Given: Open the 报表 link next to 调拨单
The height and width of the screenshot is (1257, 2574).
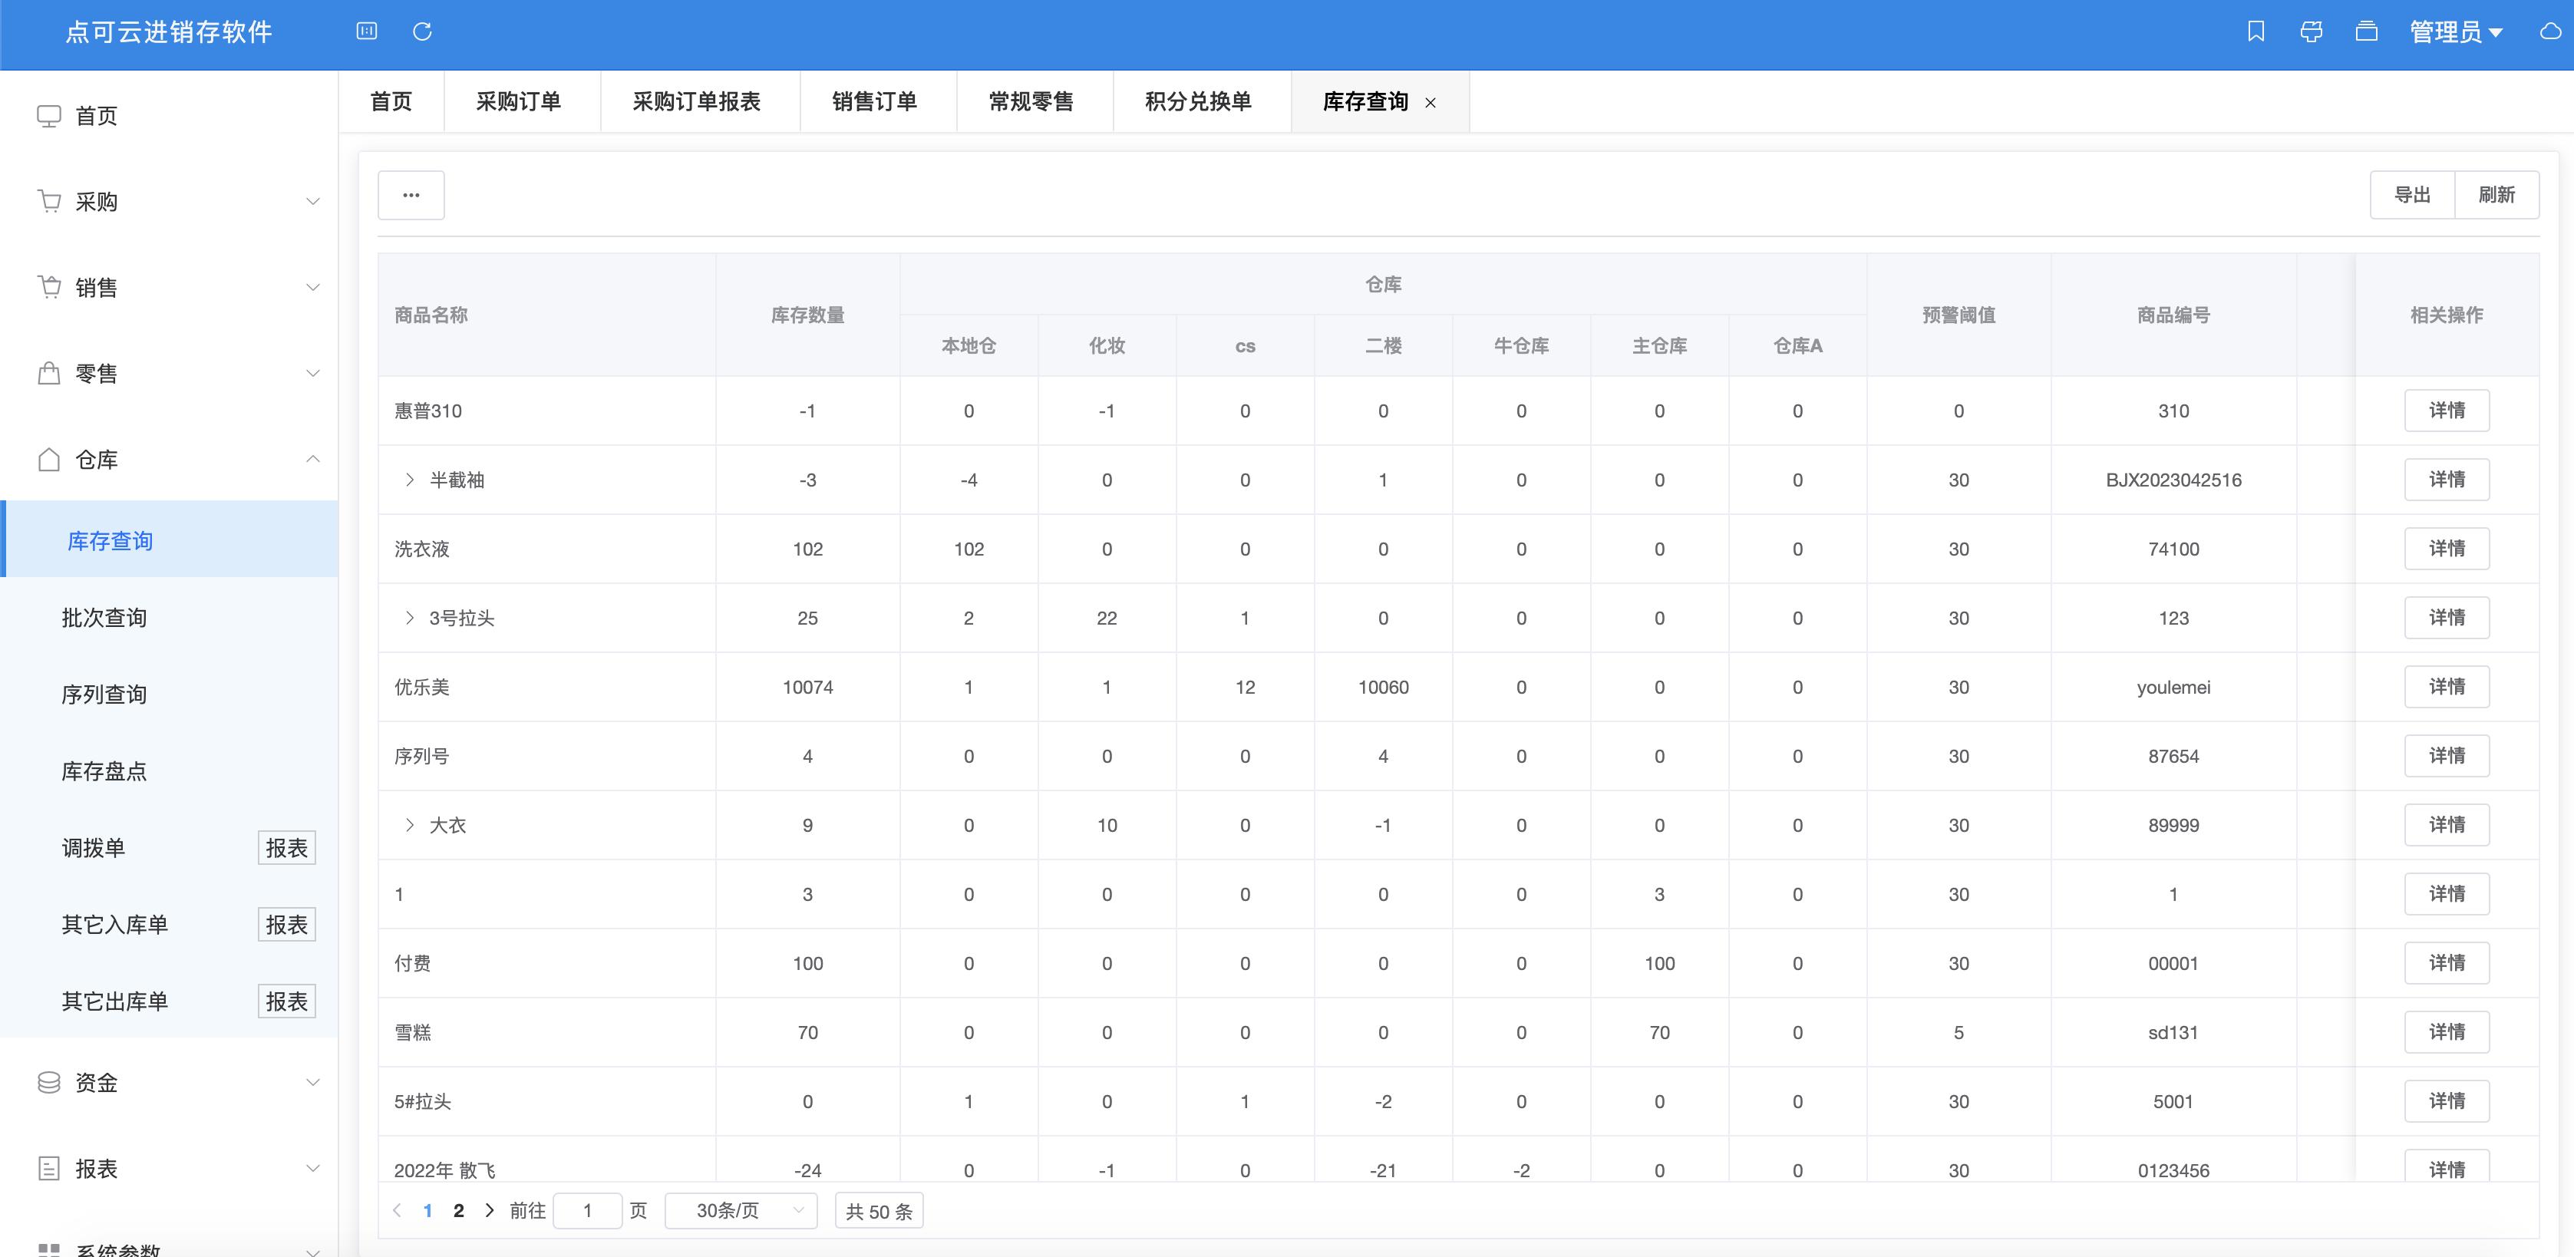Looking at the screenshot, I should 287,847.
